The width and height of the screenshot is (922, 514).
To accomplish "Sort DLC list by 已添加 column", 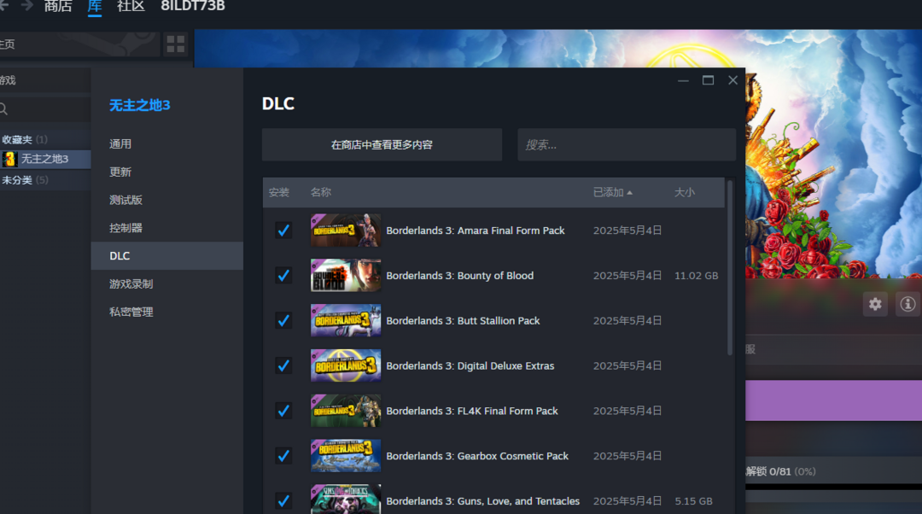I will (x=612, y=192).
